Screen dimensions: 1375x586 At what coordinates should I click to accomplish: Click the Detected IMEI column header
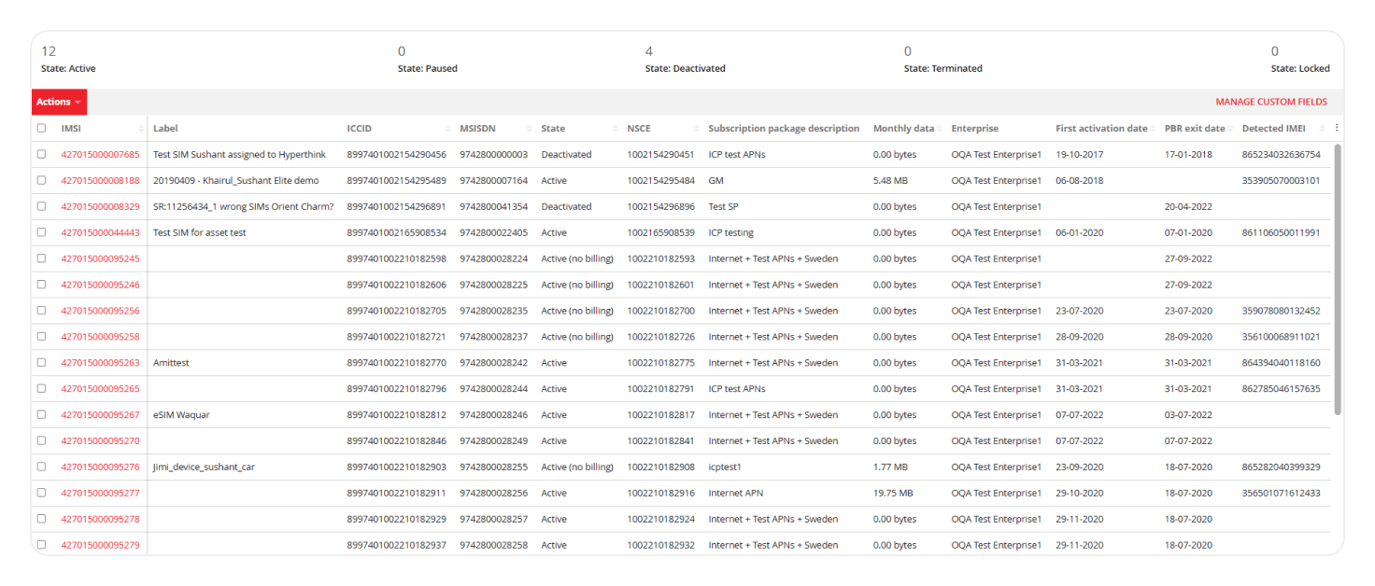[1271, 129]
